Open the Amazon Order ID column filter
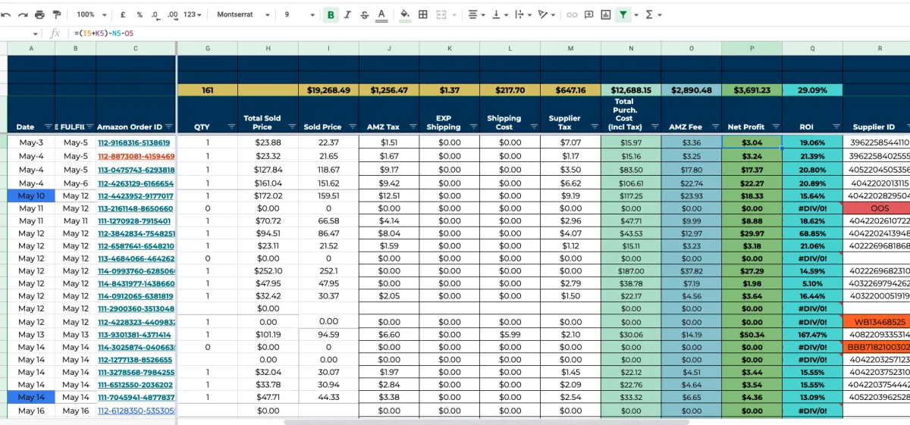The width and height of the screenshot is (910, 425). [x=169, y=127]
